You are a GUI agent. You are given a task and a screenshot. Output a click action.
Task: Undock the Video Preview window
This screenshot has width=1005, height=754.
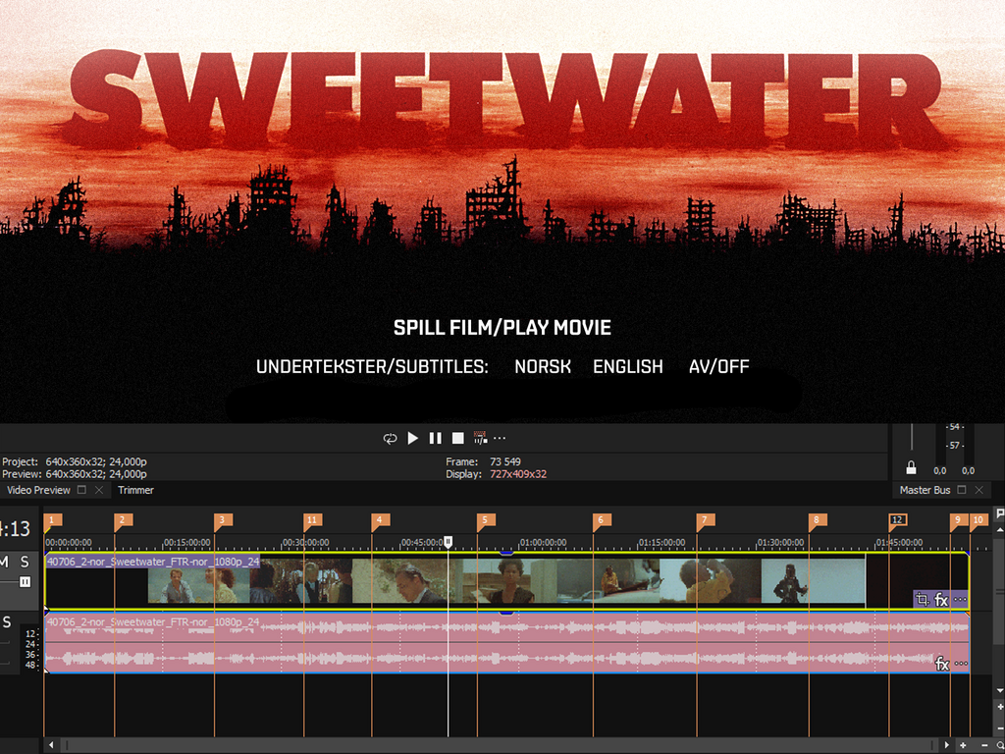(82, 490)
